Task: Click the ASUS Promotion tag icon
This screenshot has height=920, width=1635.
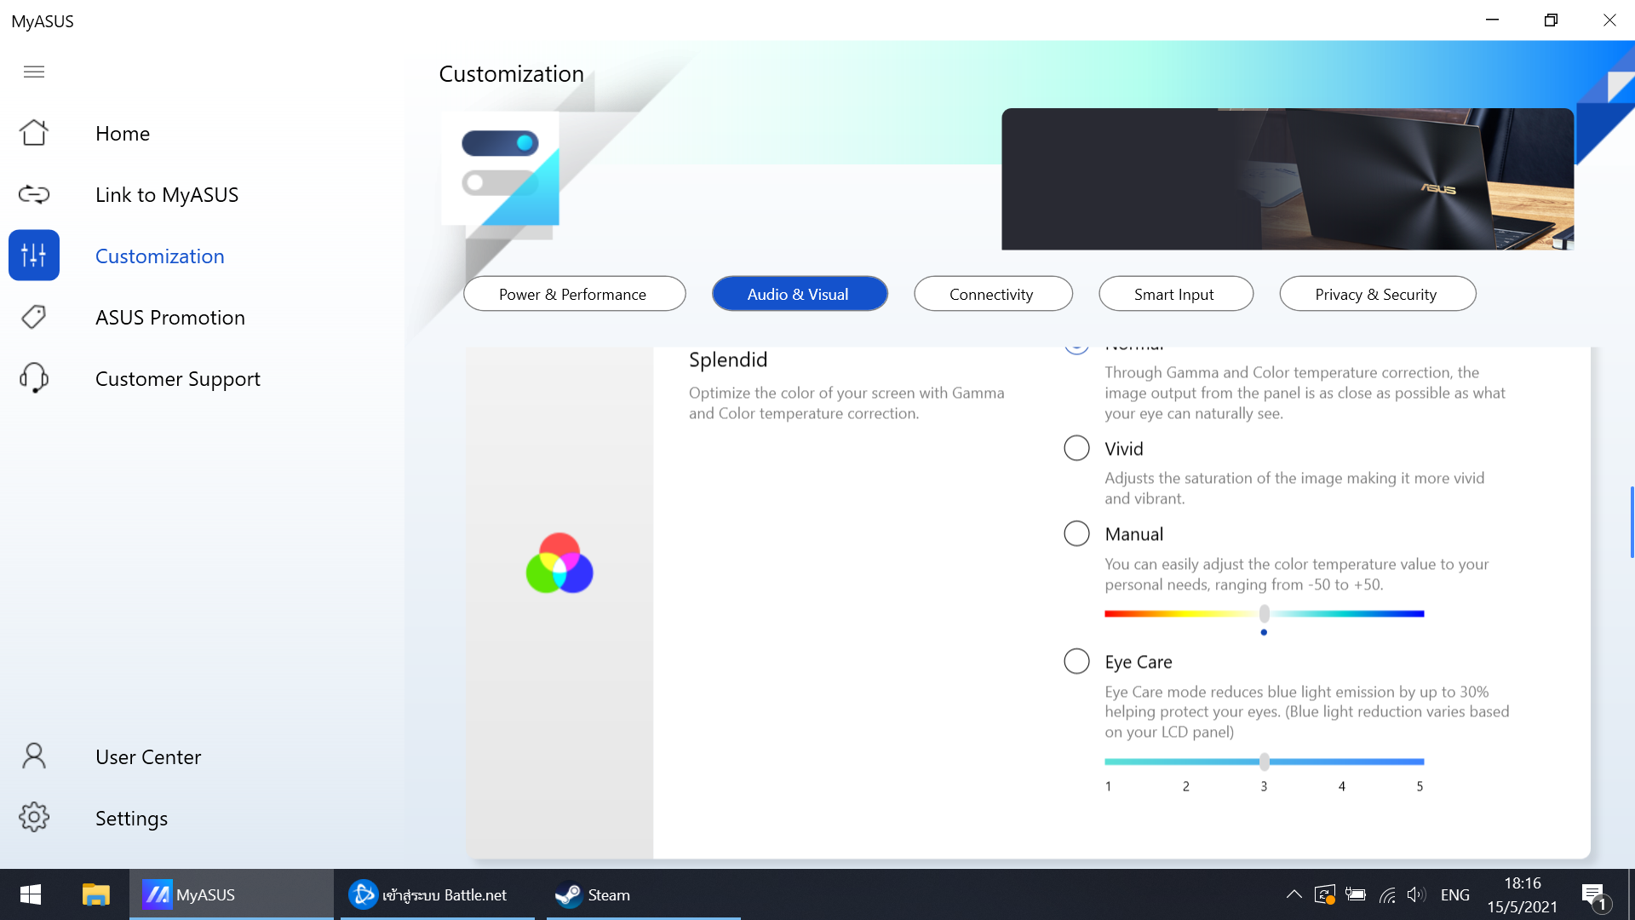Action: tap(34, 317)
